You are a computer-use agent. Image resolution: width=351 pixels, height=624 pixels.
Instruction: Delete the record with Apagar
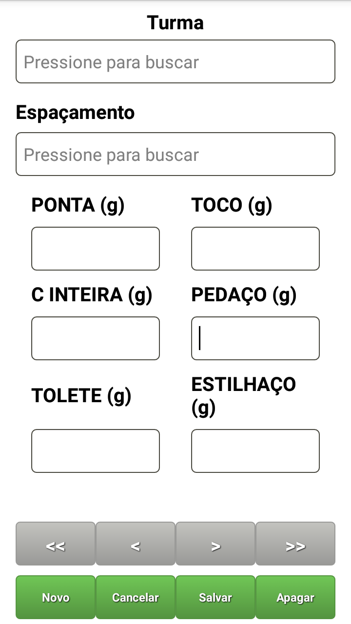tap(295, 598)
